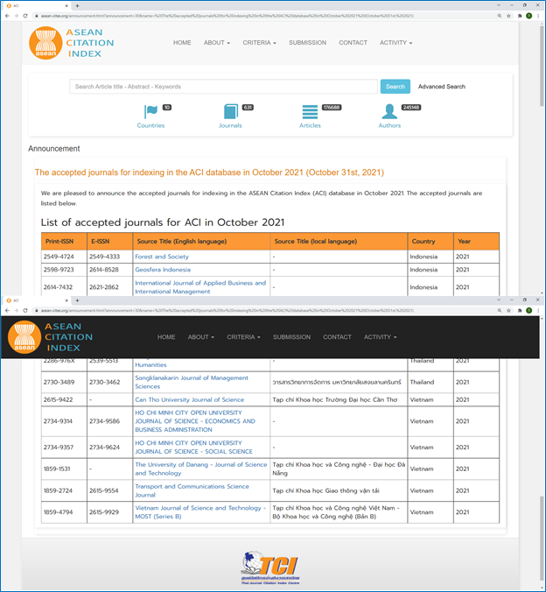
Task: Bookmark page with star in top window
Action: tap(508, 16)
